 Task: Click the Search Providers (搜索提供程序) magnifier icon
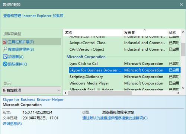click(5, 49)
